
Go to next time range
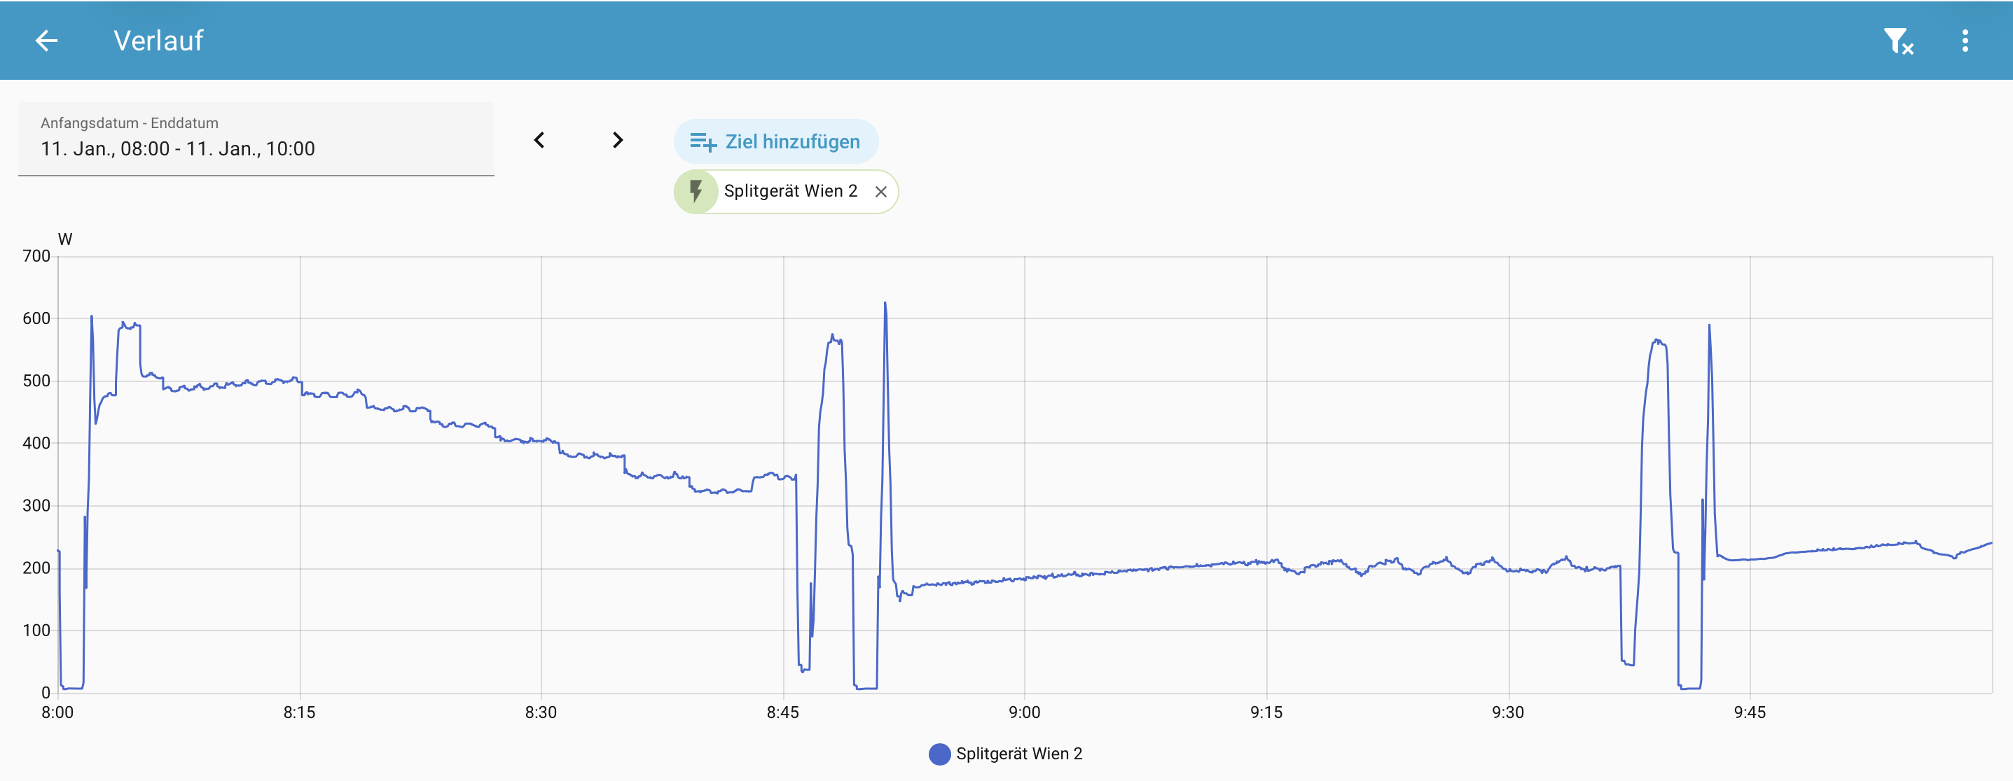point(617,141)
